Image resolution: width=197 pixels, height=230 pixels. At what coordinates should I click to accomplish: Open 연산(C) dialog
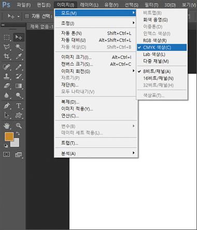pyautogui.click(x=95, y=116)
